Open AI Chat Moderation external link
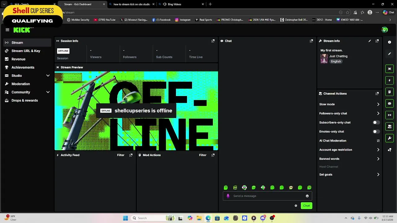 (378, 141)
